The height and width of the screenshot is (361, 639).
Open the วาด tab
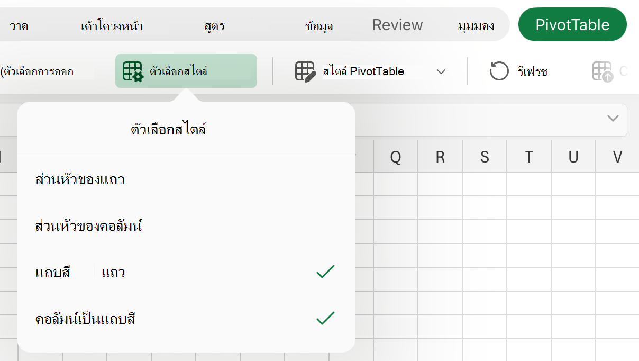coord(19,25)
